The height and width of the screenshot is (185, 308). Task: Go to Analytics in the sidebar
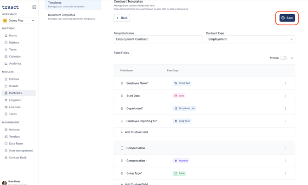(15, 63)
